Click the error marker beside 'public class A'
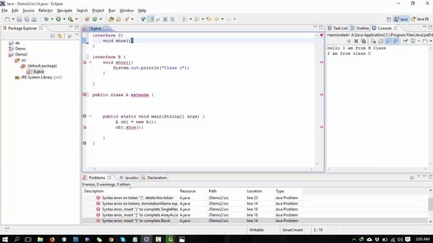433x243 pixels. point(85,94)
